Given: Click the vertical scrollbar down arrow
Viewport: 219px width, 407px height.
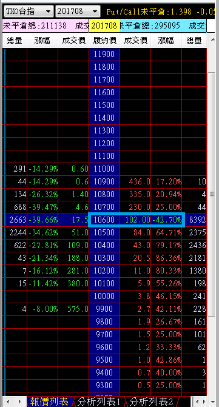Looking at the screenshot, I should pos(212,402).
